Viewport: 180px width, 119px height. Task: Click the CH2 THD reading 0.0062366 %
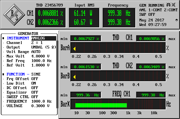[51, 22]
